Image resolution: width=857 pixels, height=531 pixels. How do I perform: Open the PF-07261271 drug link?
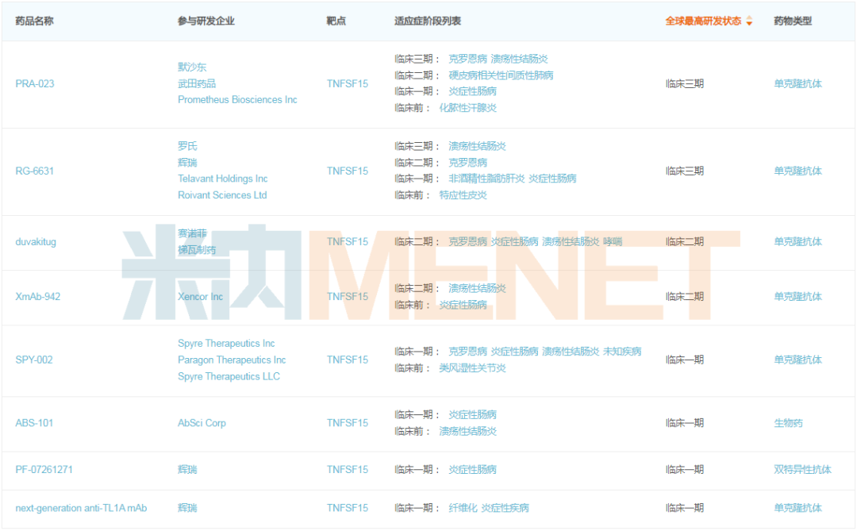coord(44,469)
